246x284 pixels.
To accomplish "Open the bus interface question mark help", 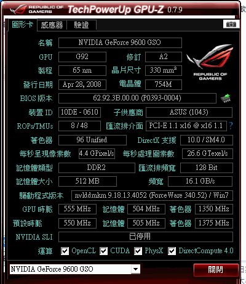I will pyautogui.click(x=231, y=126).
